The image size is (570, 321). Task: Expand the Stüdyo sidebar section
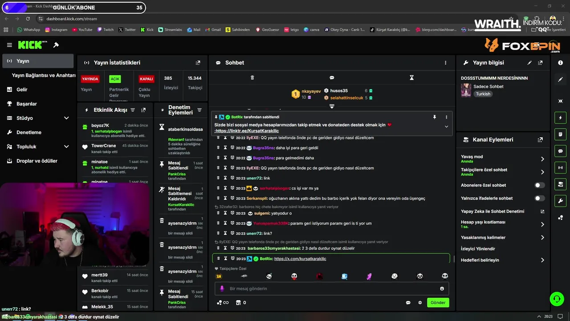[x=66, y=118]
